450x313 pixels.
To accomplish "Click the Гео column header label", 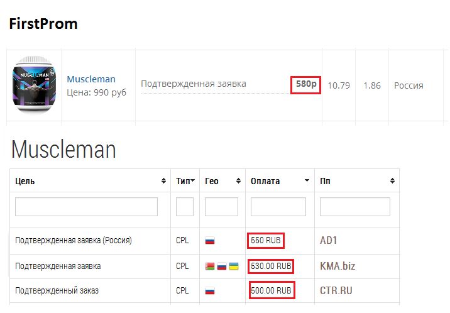I will [212, 181].
